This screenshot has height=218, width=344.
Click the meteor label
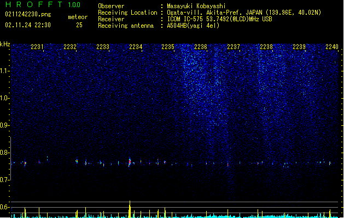tap(78, 17)
